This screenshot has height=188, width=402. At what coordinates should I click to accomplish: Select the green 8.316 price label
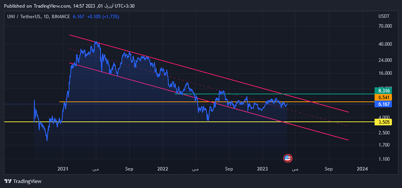[383, 90]
